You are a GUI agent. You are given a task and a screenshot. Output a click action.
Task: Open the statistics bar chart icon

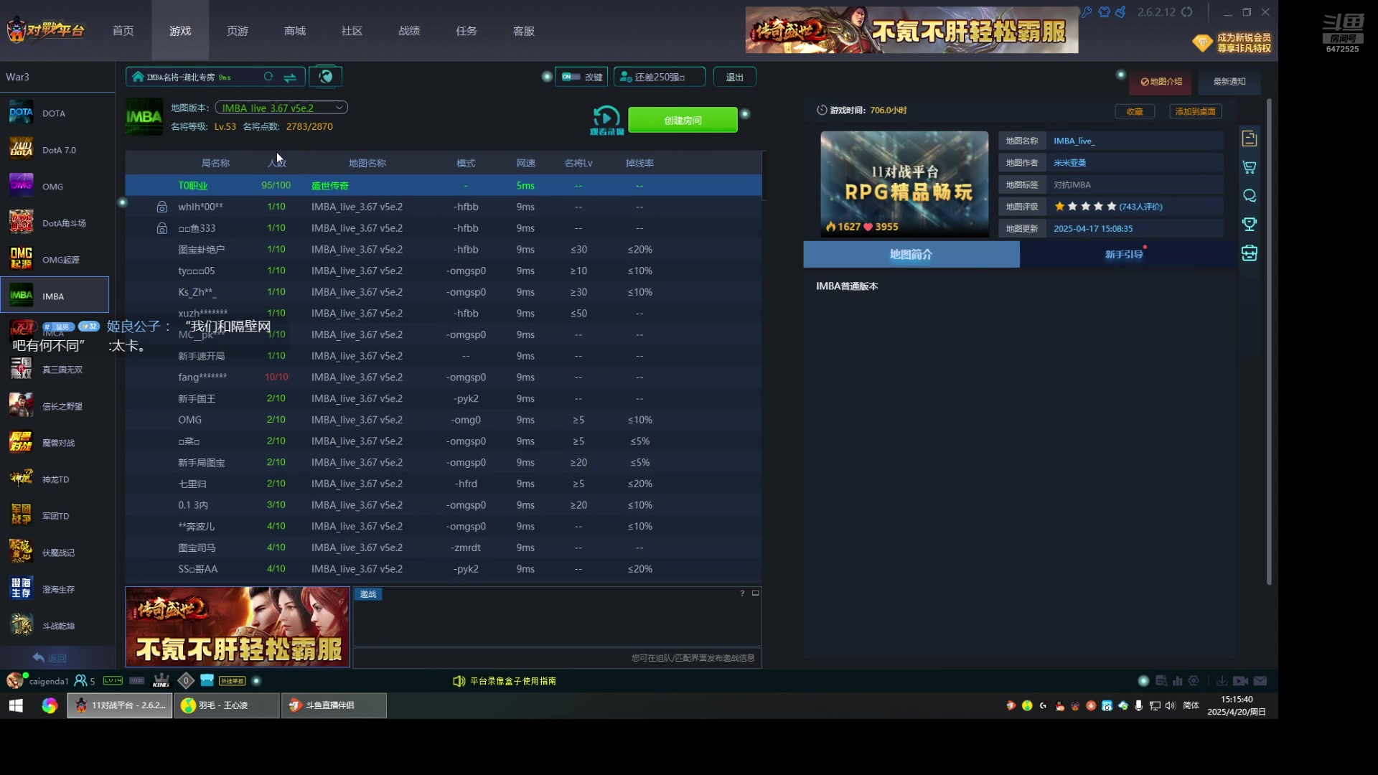1177,681
